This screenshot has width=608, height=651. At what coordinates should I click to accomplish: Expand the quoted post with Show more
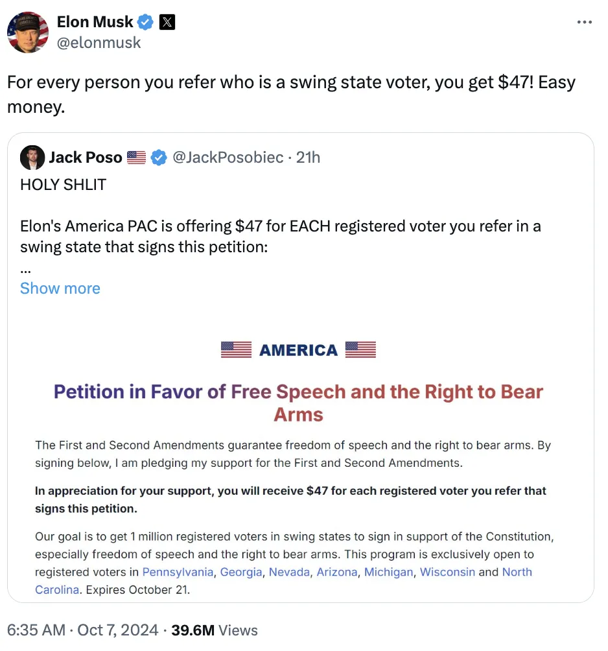click(x=60, y=289)
